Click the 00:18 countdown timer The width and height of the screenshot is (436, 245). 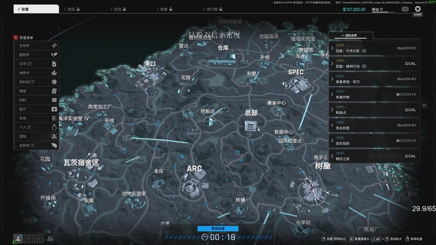(222, 237)
